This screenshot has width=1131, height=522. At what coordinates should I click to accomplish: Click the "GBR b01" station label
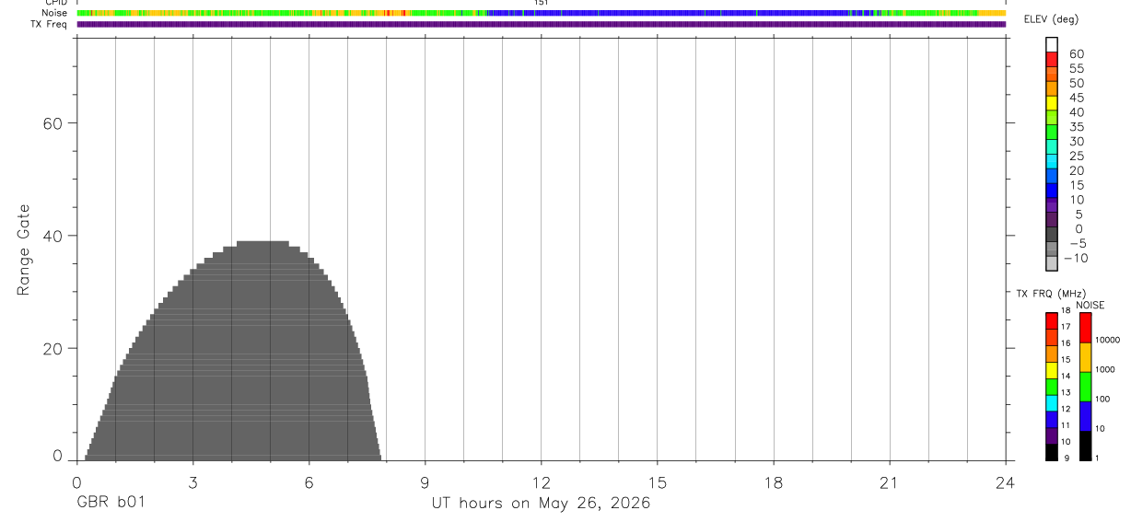pos(110,503)
